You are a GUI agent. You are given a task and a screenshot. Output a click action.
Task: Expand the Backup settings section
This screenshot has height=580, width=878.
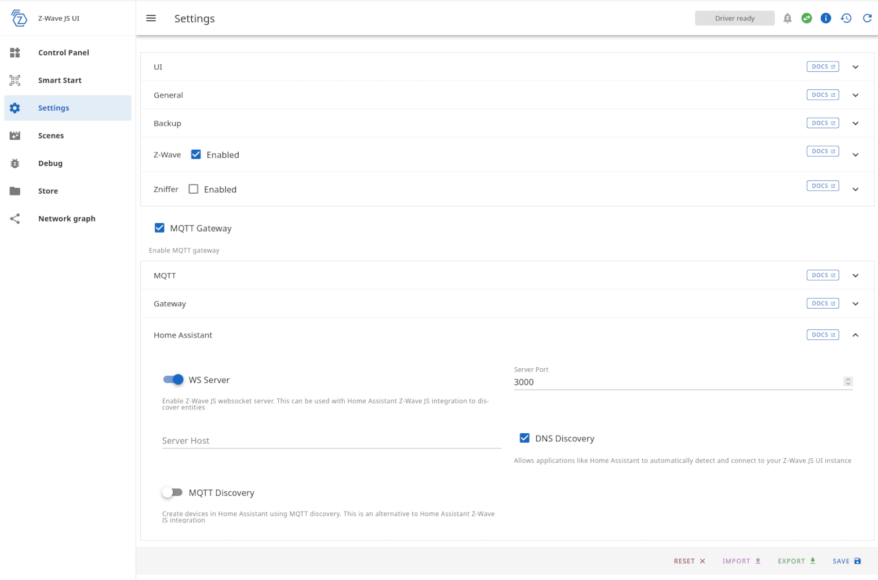[855, 124]
